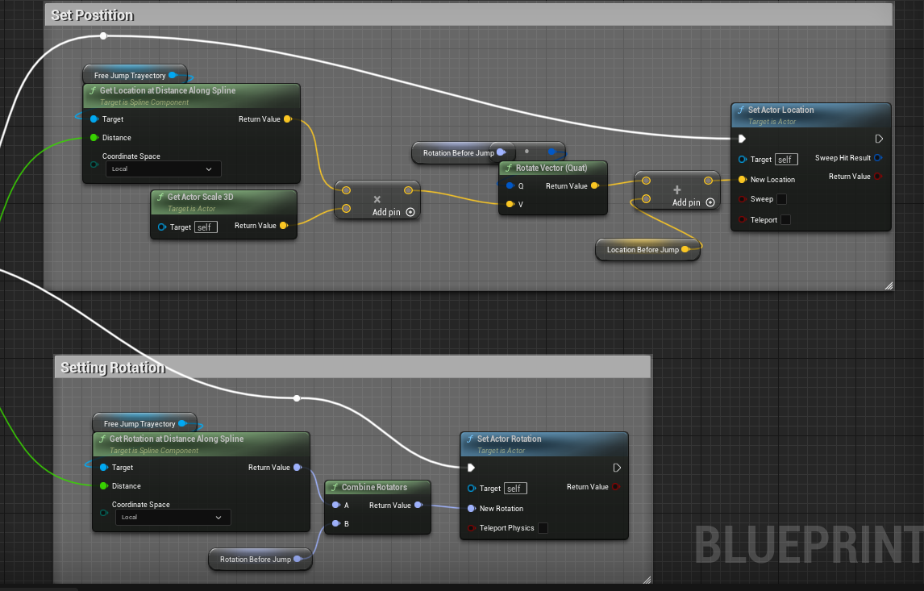
Task: Click the New Rotation input pin
Action: 471,509
